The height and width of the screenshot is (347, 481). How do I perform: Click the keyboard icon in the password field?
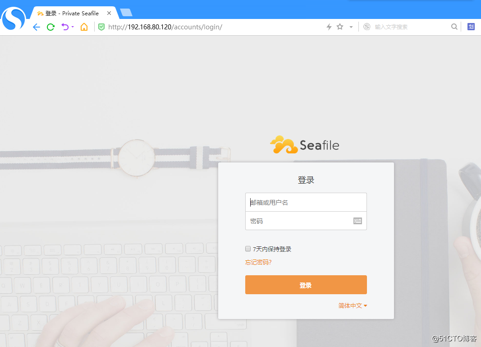[357, 221]
